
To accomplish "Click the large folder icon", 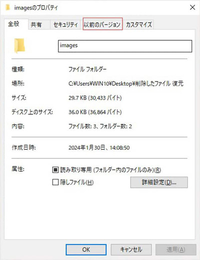I will click(19, 46).
